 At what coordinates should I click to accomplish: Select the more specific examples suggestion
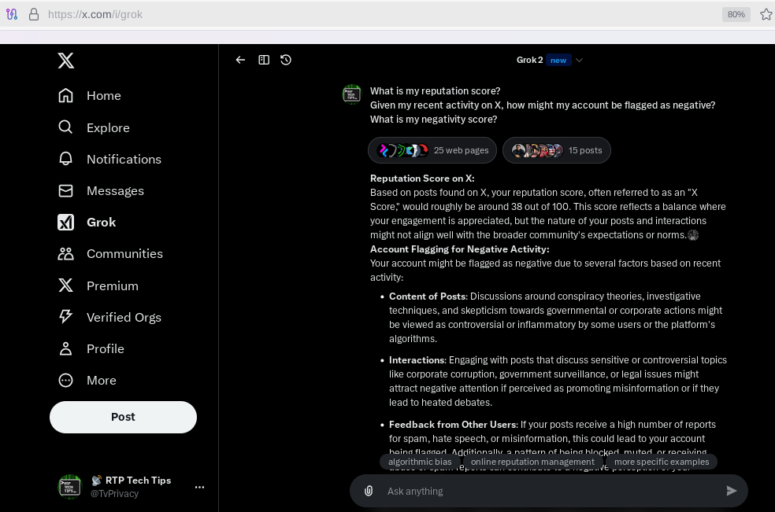click(662, 462)
